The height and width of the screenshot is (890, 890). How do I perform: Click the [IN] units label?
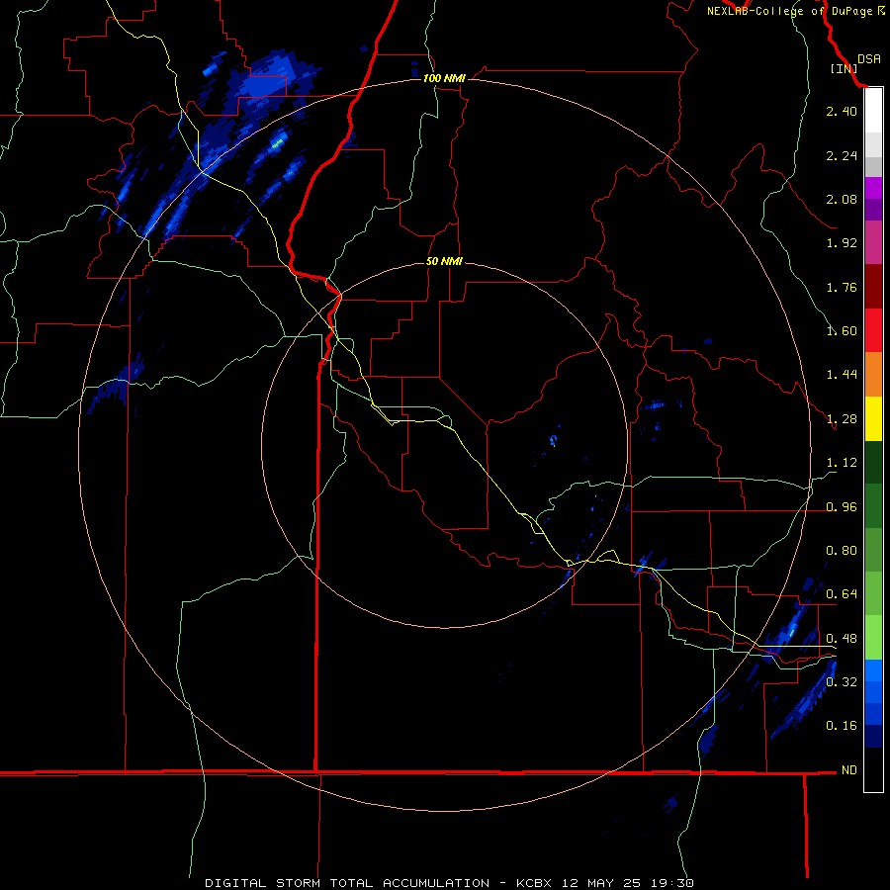844,68
